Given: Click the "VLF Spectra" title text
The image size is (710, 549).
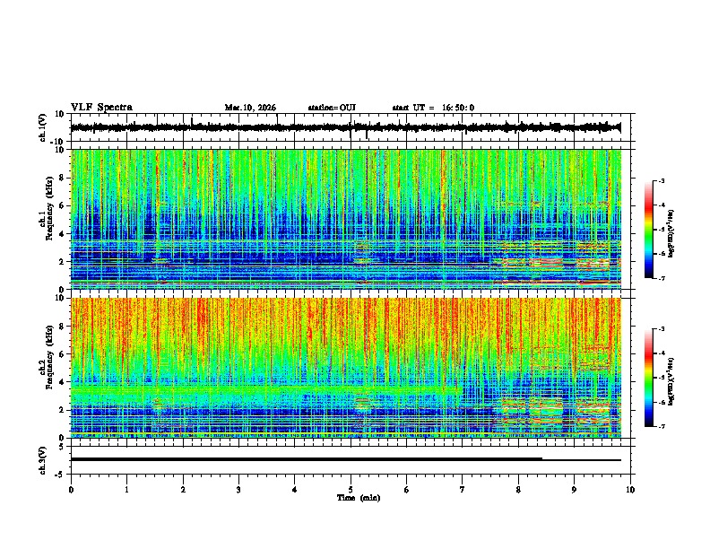Looking at the screenshot, I should click(101, 108).
